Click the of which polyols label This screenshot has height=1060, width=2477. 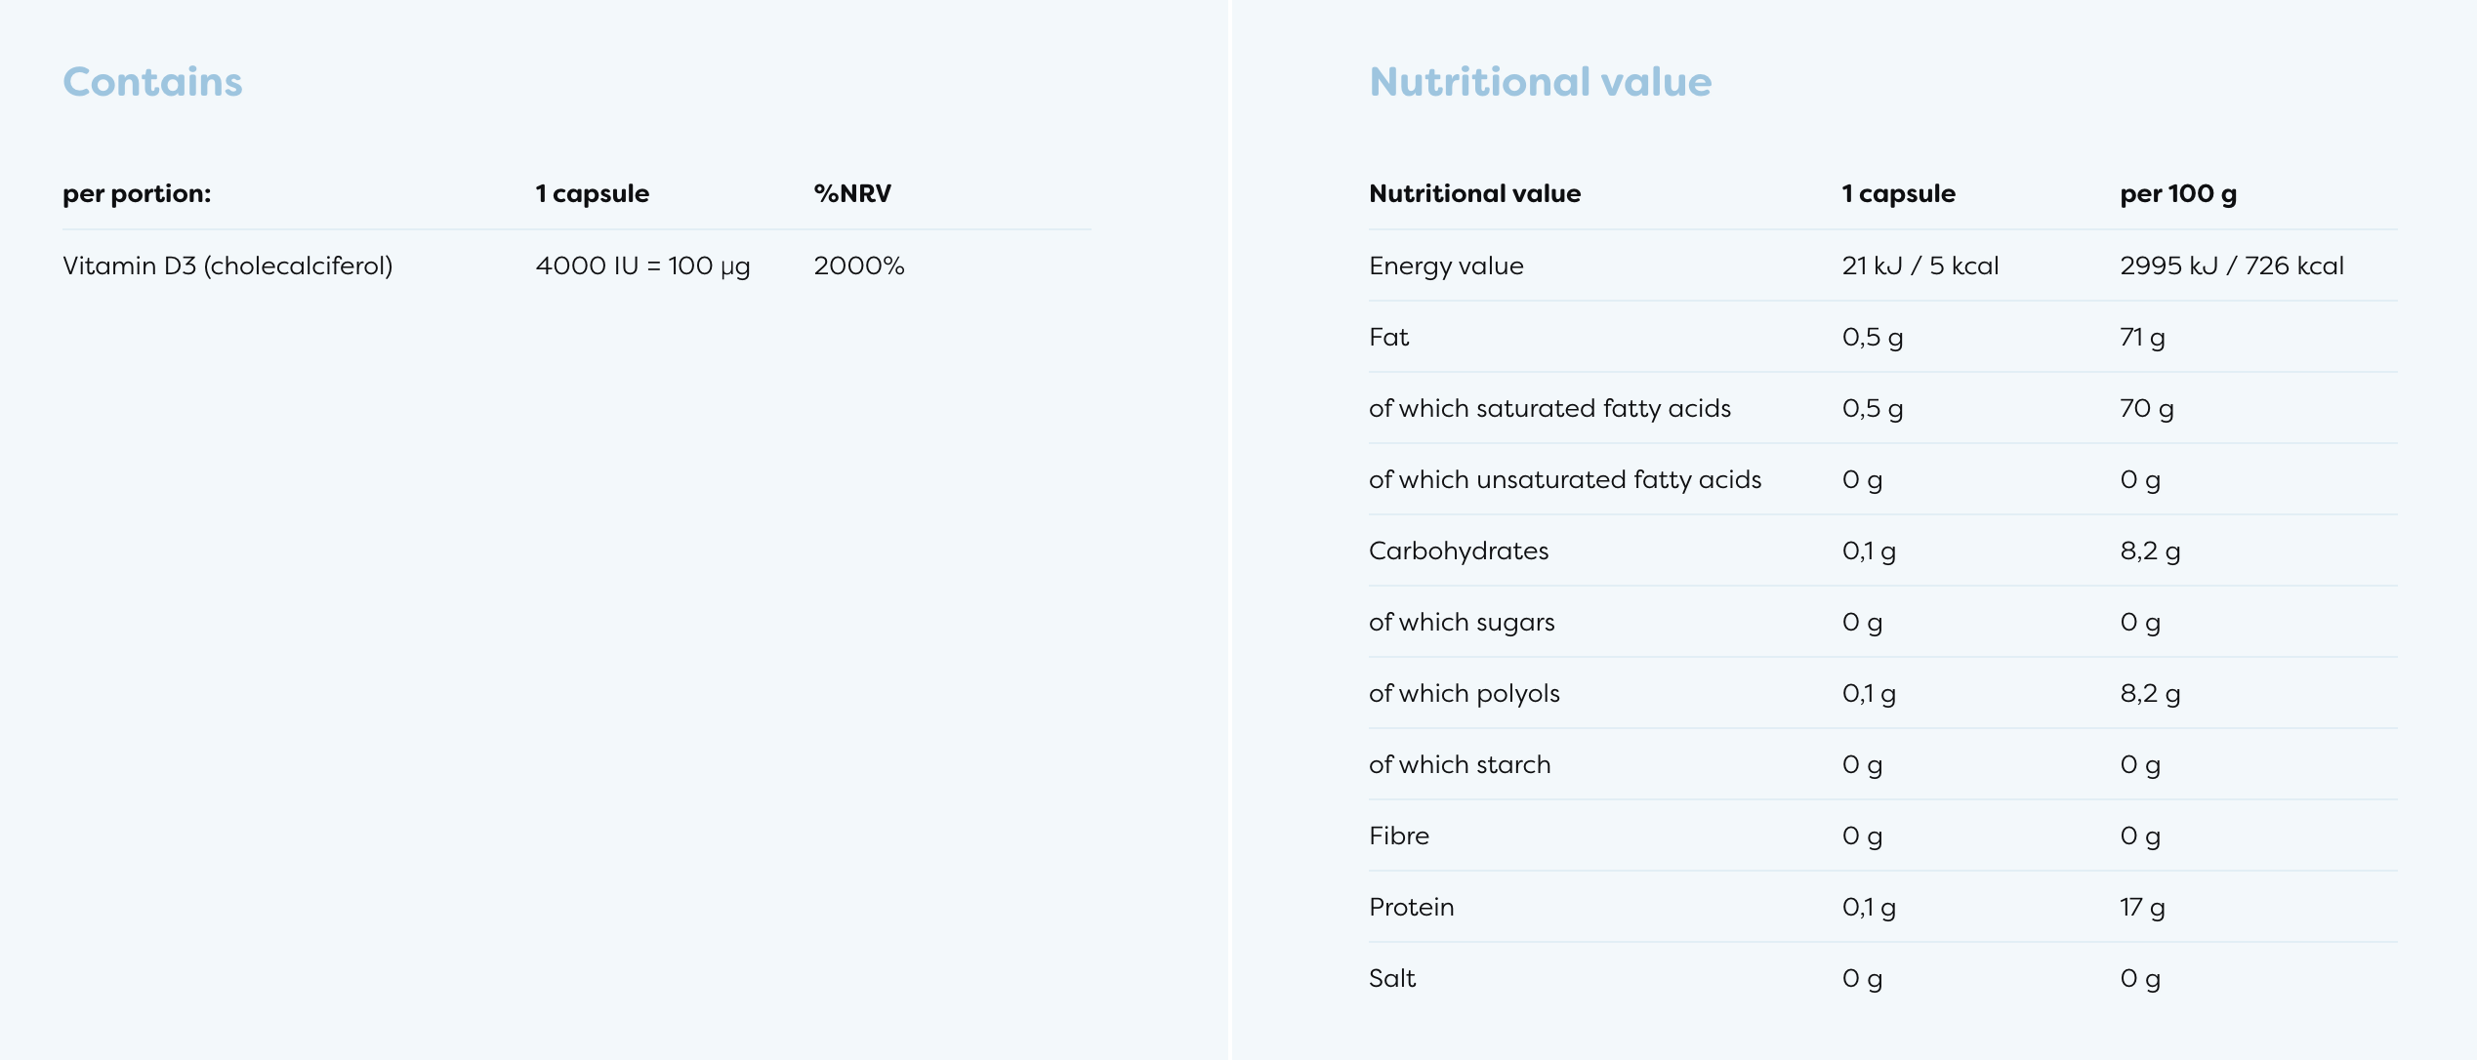pos(1464,693)
